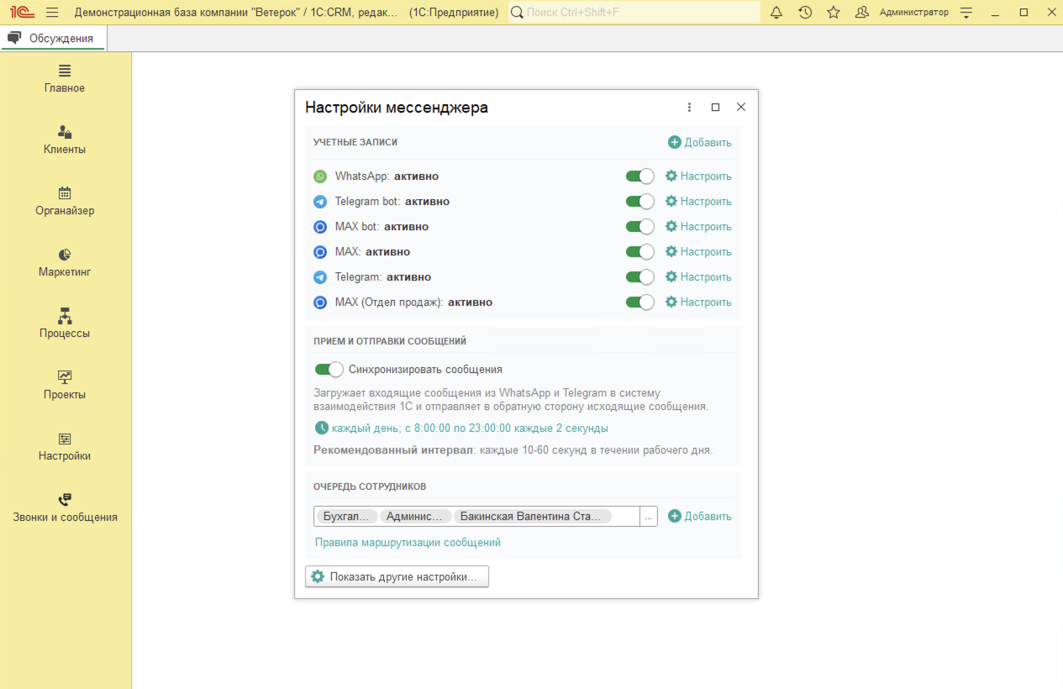Open the Настройки section in sidebar
Viewport: 1063px width, 689px height.
(65, 446)
